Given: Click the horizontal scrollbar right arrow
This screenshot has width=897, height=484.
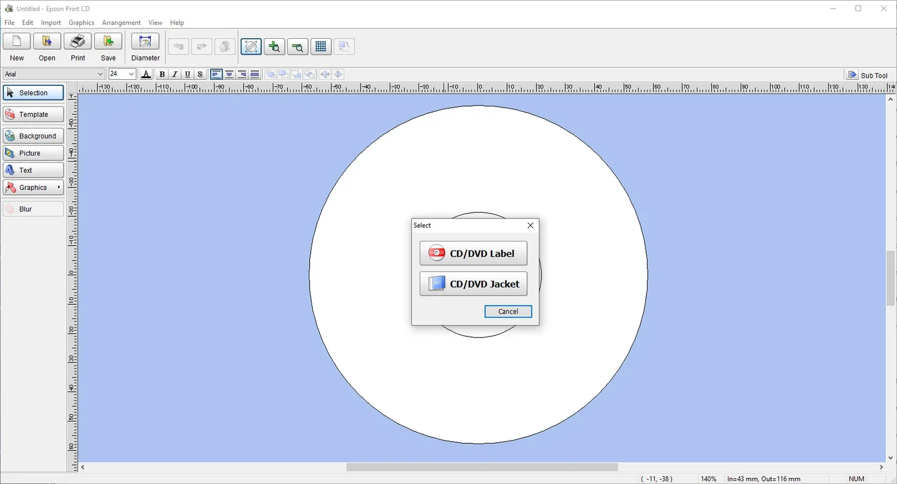Looking at the screenshot, I should [881, 467].
